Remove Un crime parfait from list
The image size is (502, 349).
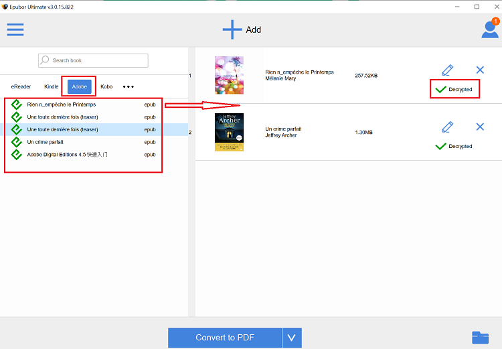tap(480, 127)
